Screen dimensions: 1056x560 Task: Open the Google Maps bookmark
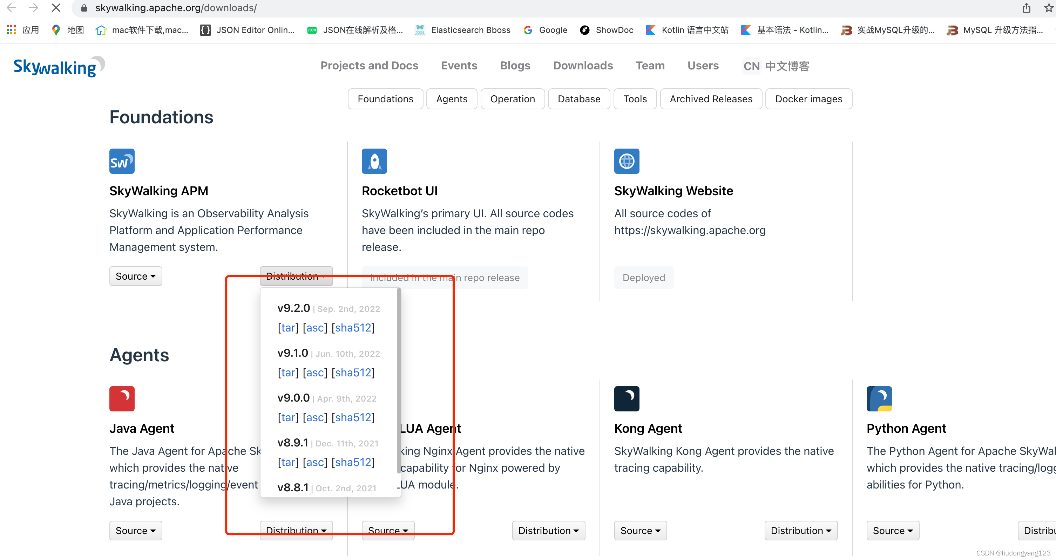(68, 30)
